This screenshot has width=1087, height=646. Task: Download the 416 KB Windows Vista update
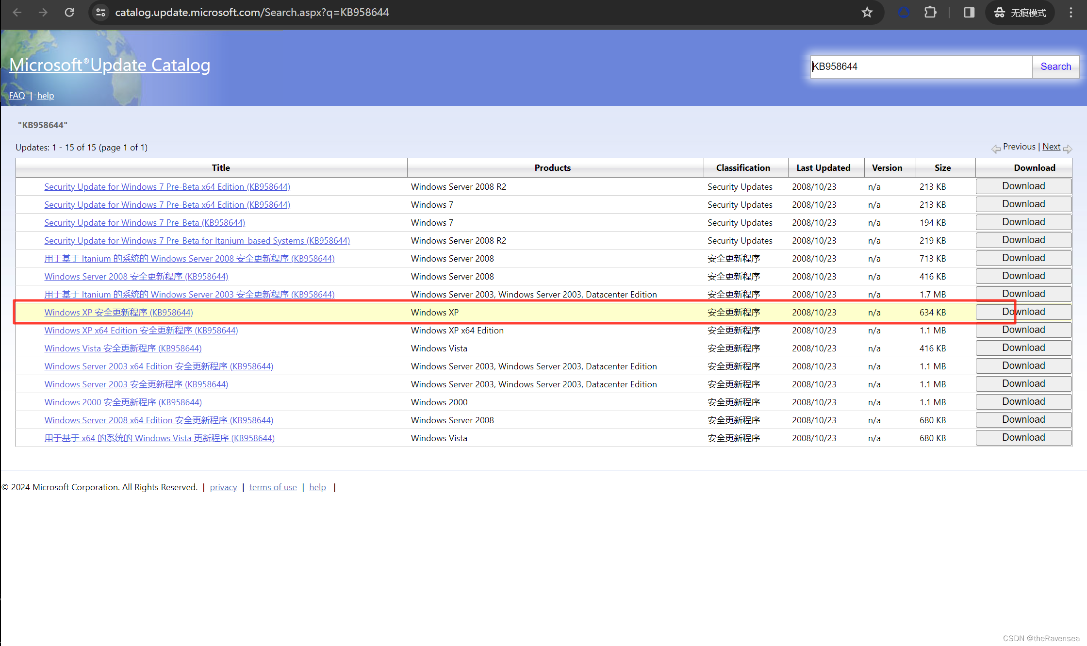1023,348
